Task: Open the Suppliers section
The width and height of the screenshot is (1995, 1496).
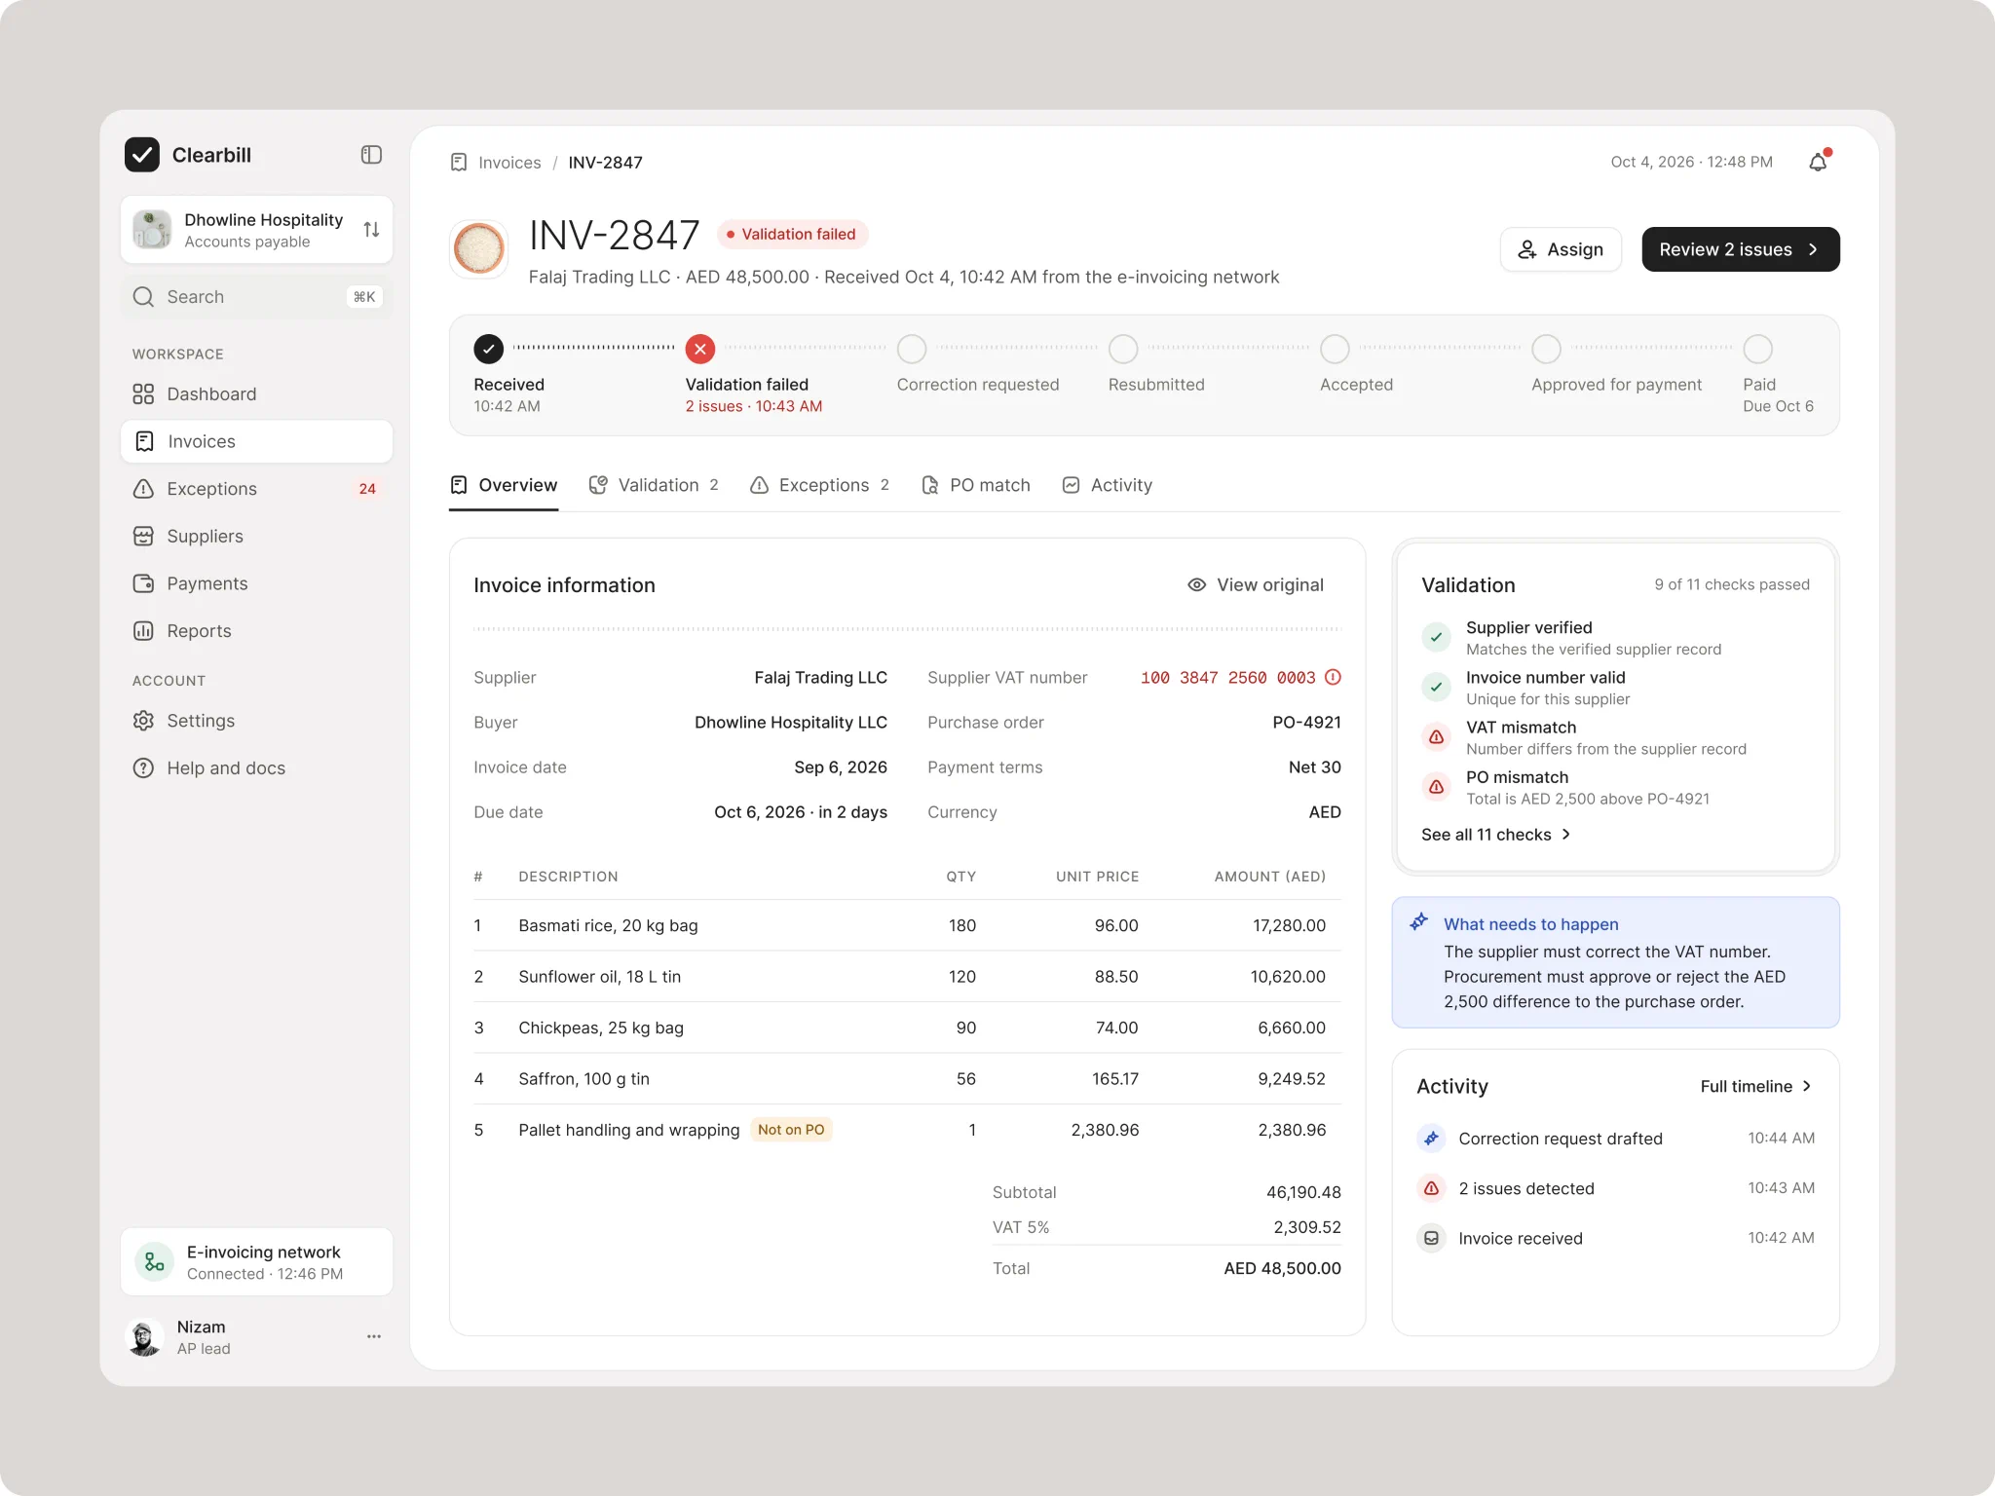Action: (256, 536)
